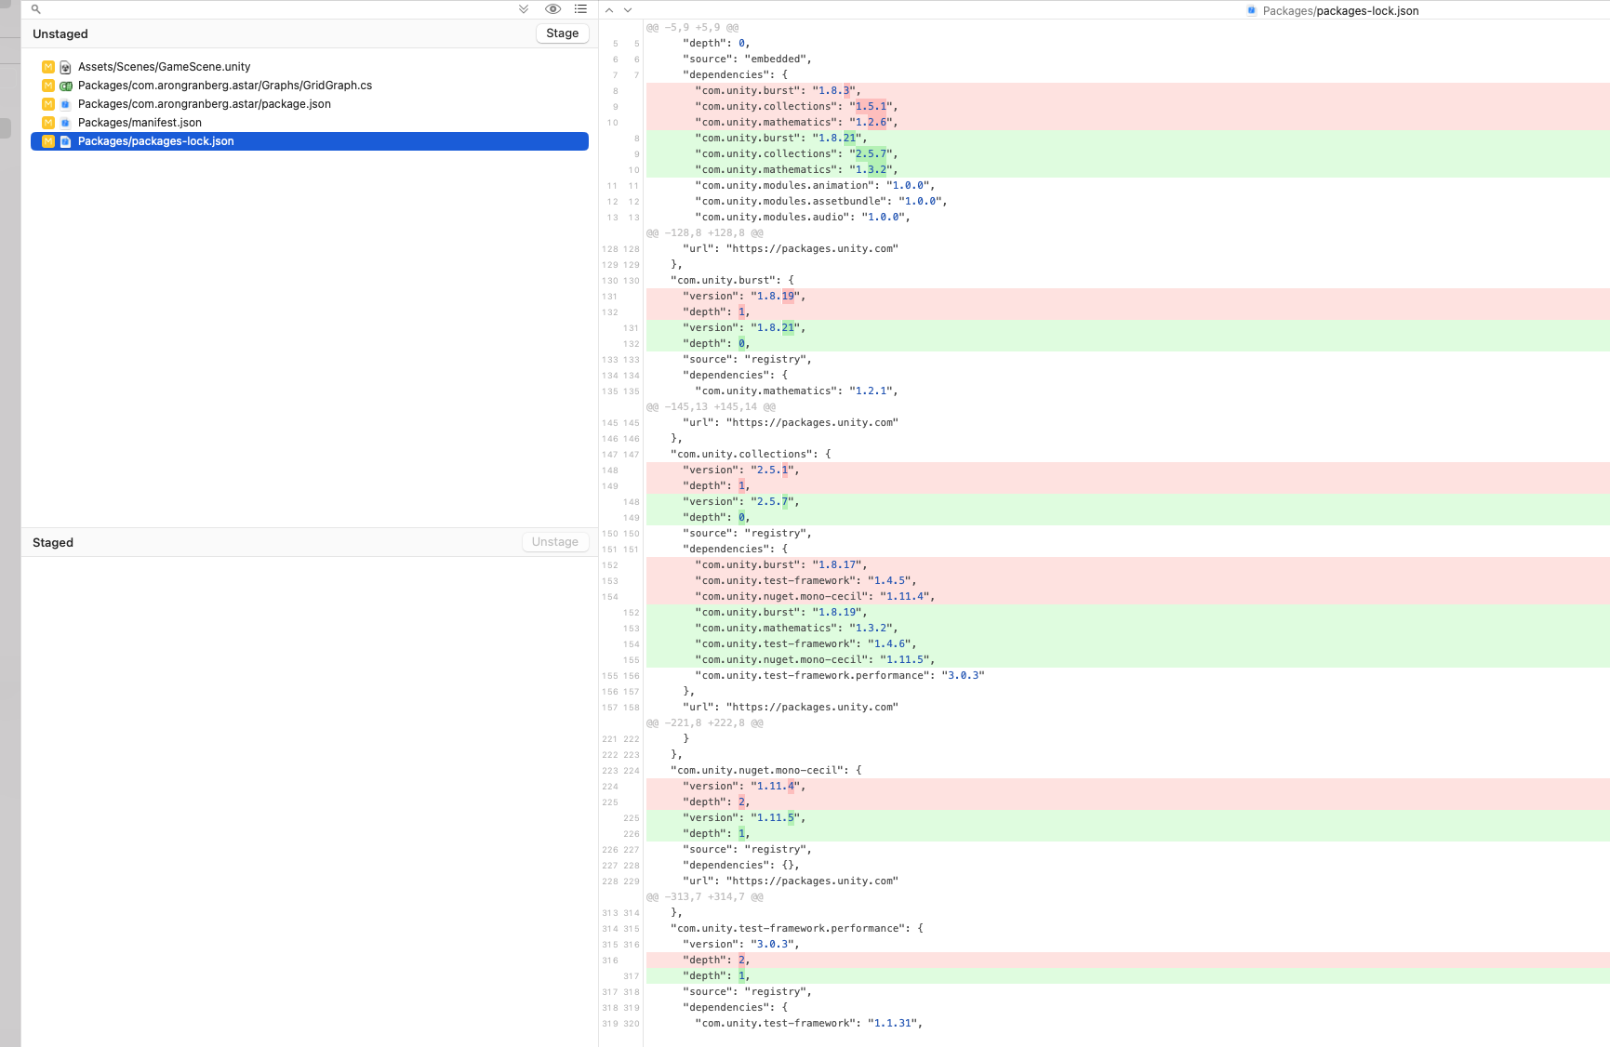Image resolution: width=1610 pixels, height=1047 pixels.
Task: Click JSON file icon for astar/package.json
Action: pyautogui.click(x=65, y=104)
